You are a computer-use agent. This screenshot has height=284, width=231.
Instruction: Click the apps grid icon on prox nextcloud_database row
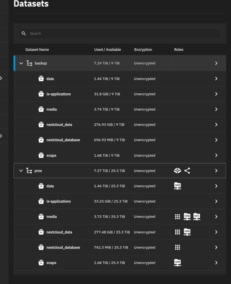[x=177, y=247]
